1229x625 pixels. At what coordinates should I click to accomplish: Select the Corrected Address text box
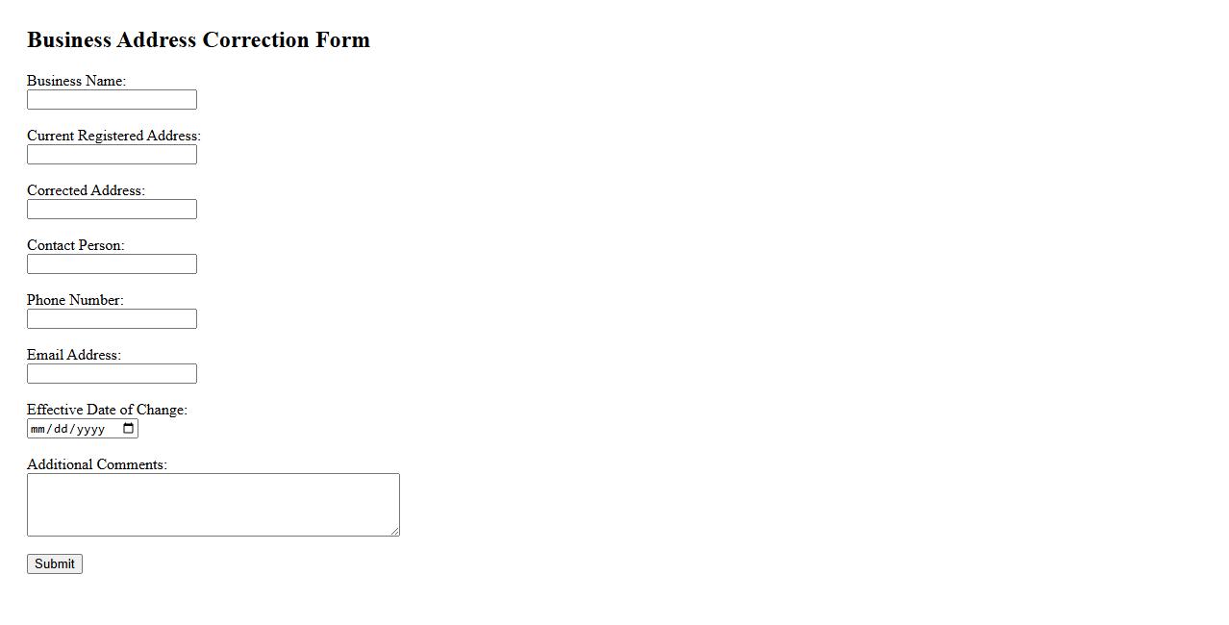click(112, 210)
